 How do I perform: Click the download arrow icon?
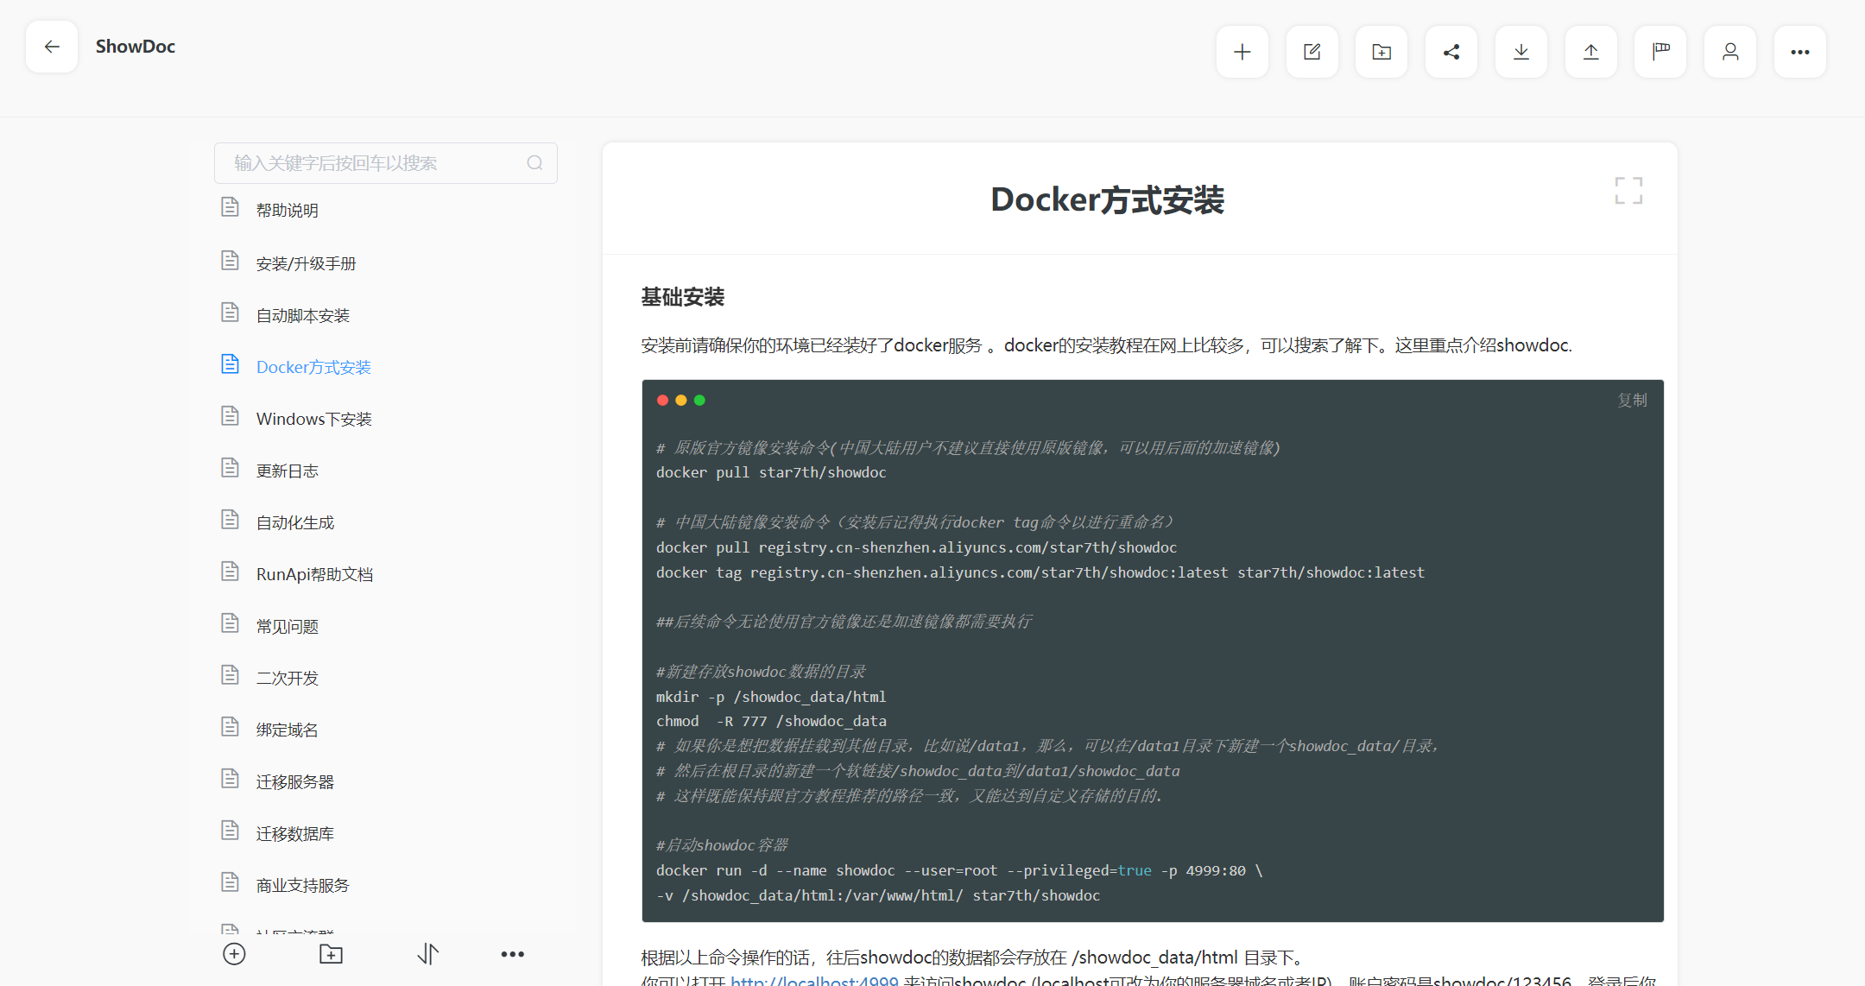(x=1520, y=52)
